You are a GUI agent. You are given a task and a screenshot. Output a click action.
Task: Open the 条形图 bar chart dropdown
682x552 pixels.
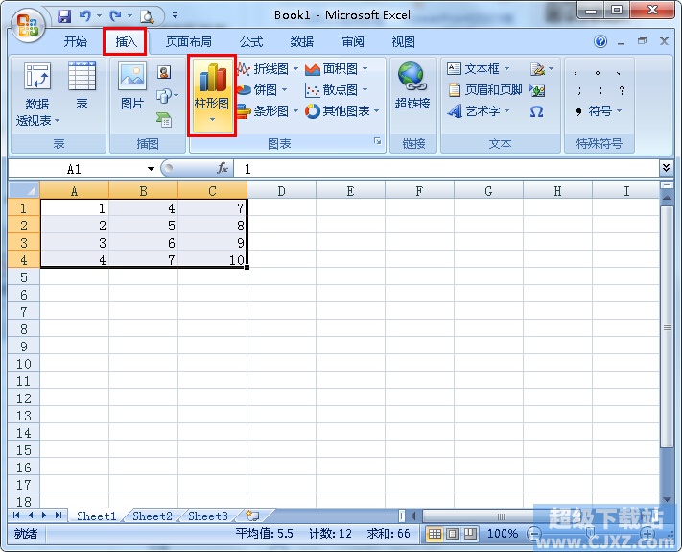(x=268, y=111)
